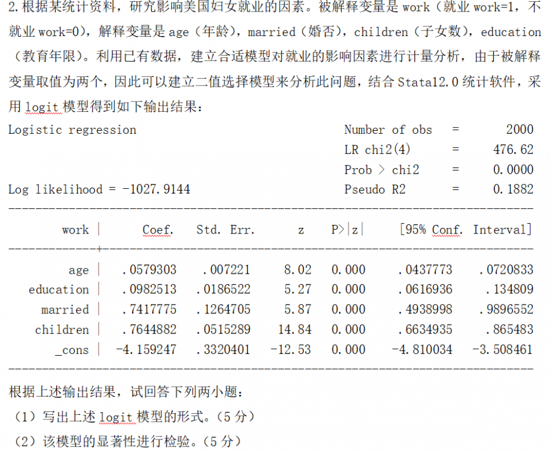This screenshot has width=550, height=451.
Task: Click children z value 14.84
Action: (x=295, y=329)
